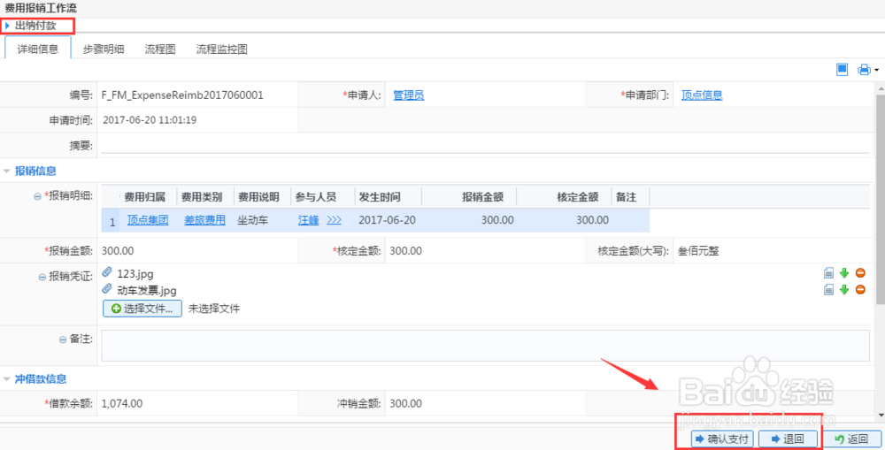Click the 返回 button
This screenshot has width=885, height=450.
851,439
